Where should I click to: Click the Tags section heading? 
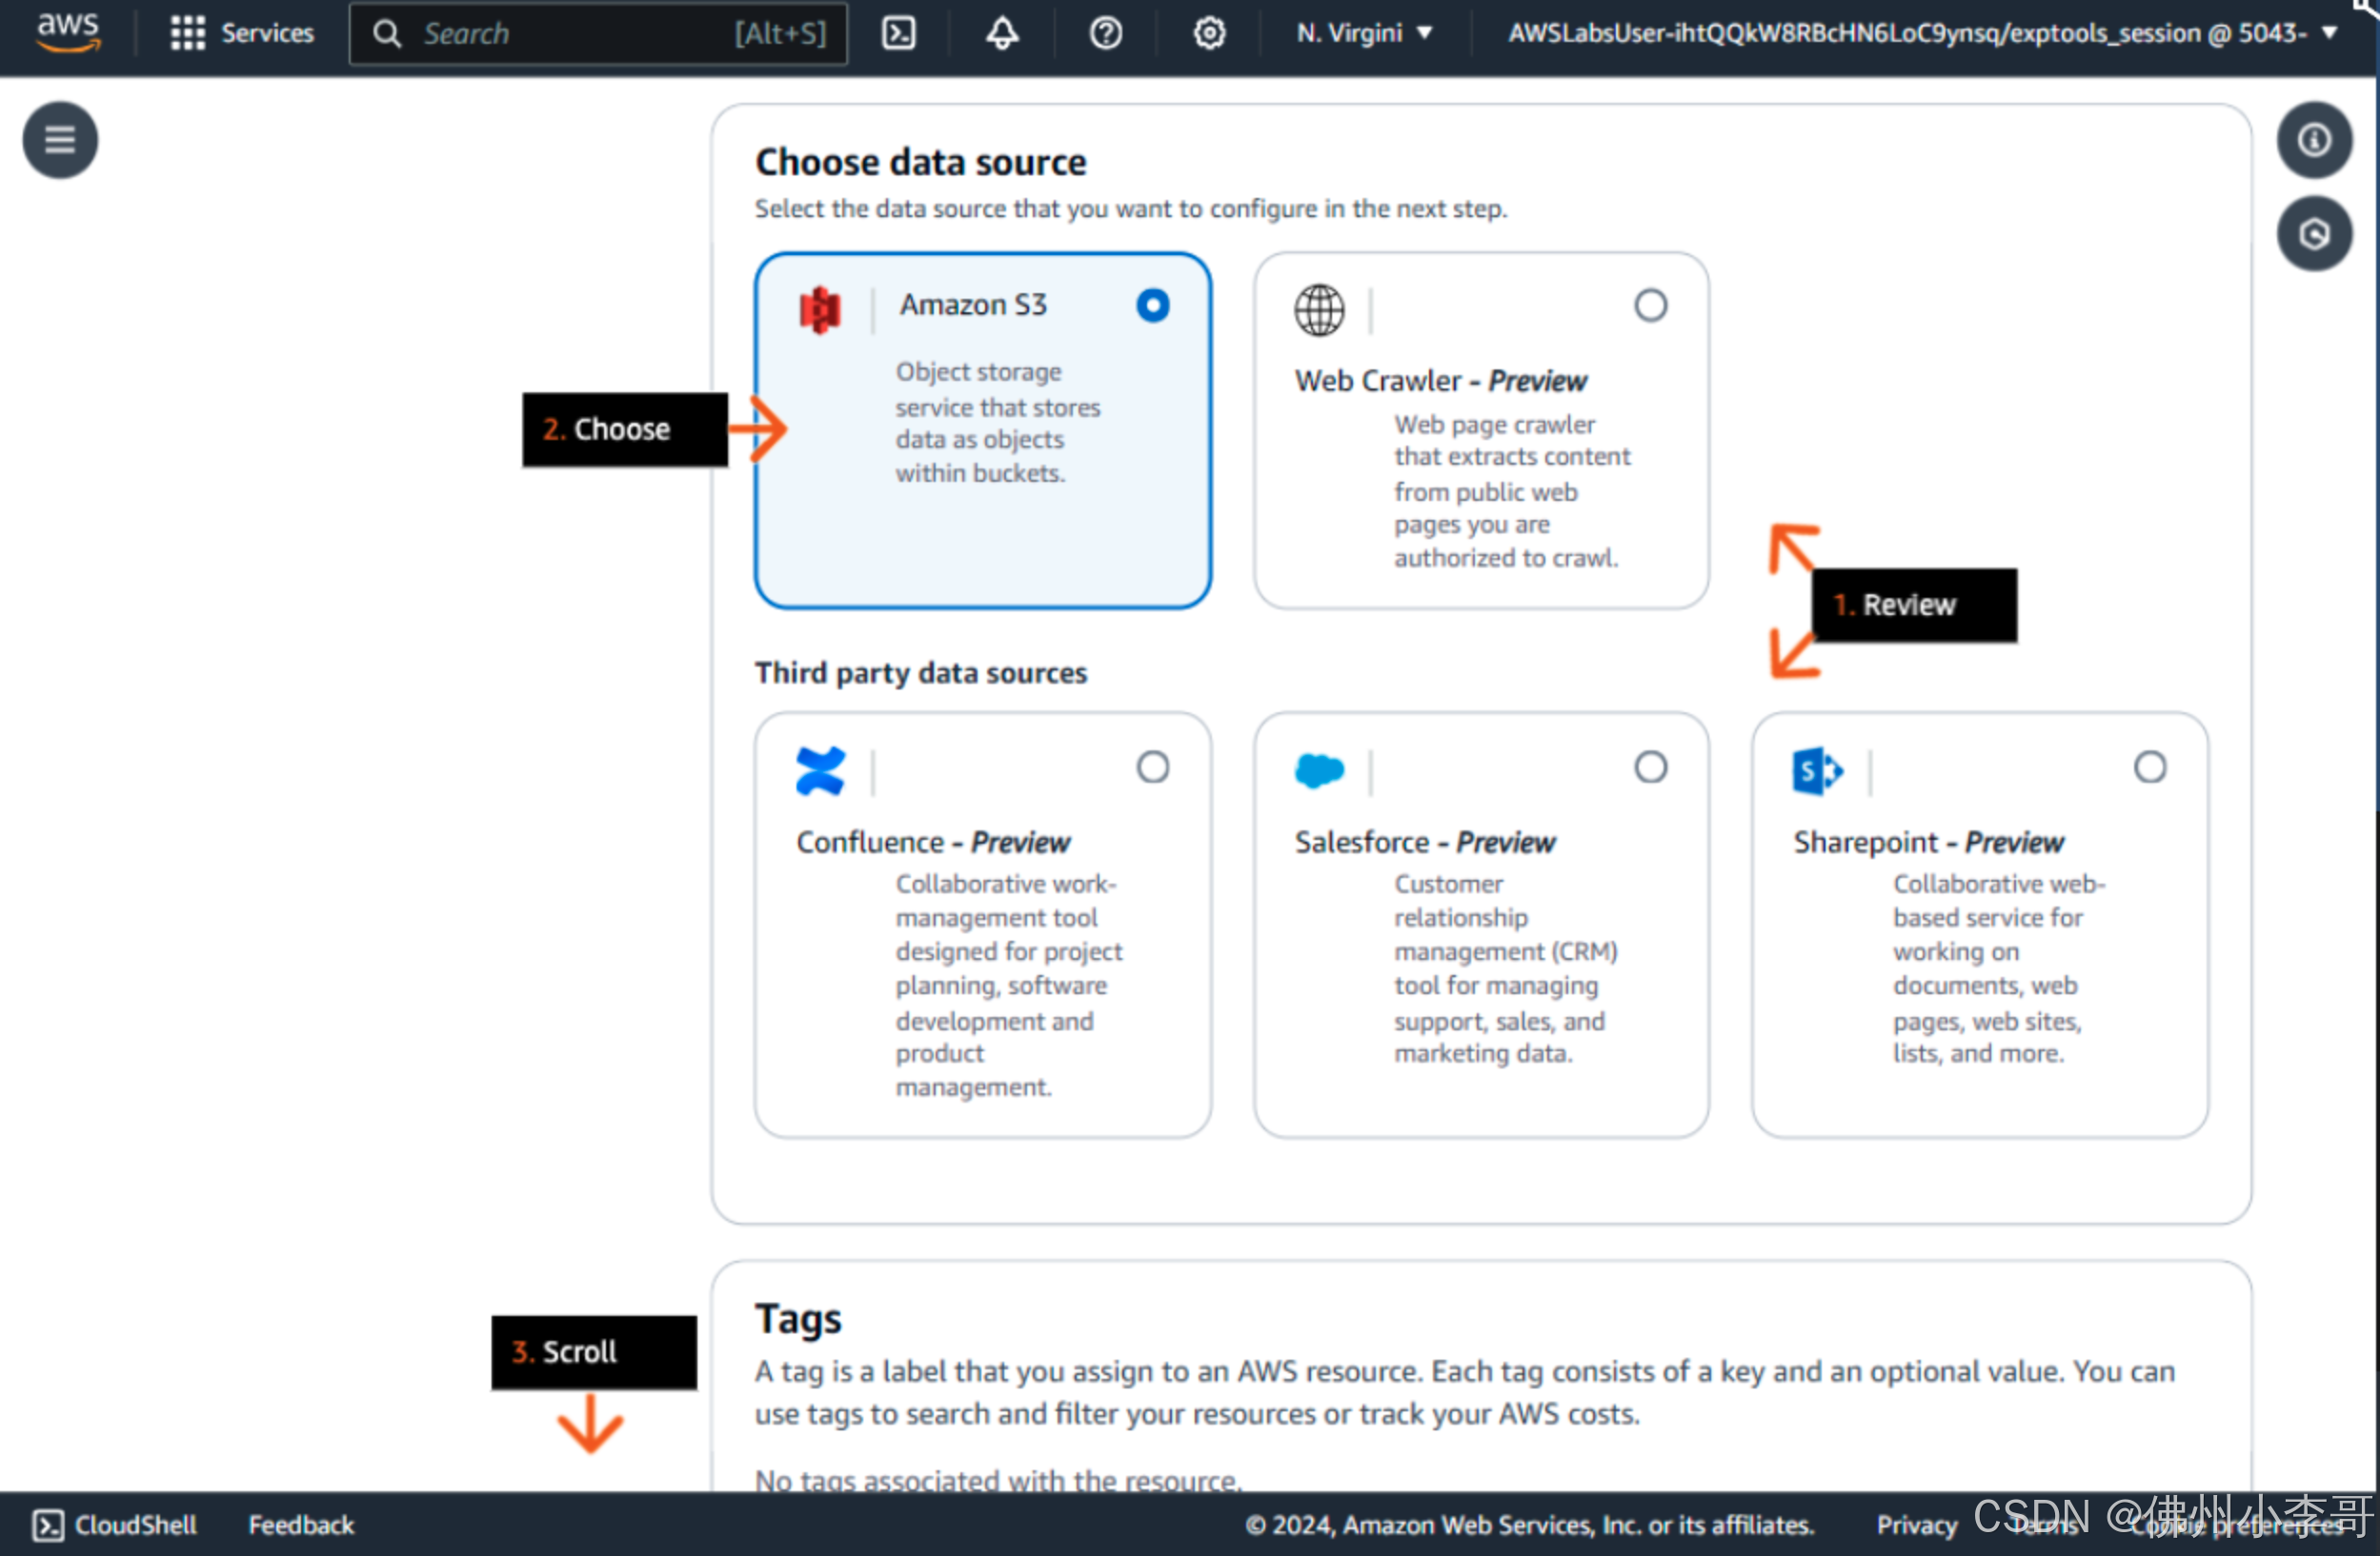click(x=798, y=1319)
